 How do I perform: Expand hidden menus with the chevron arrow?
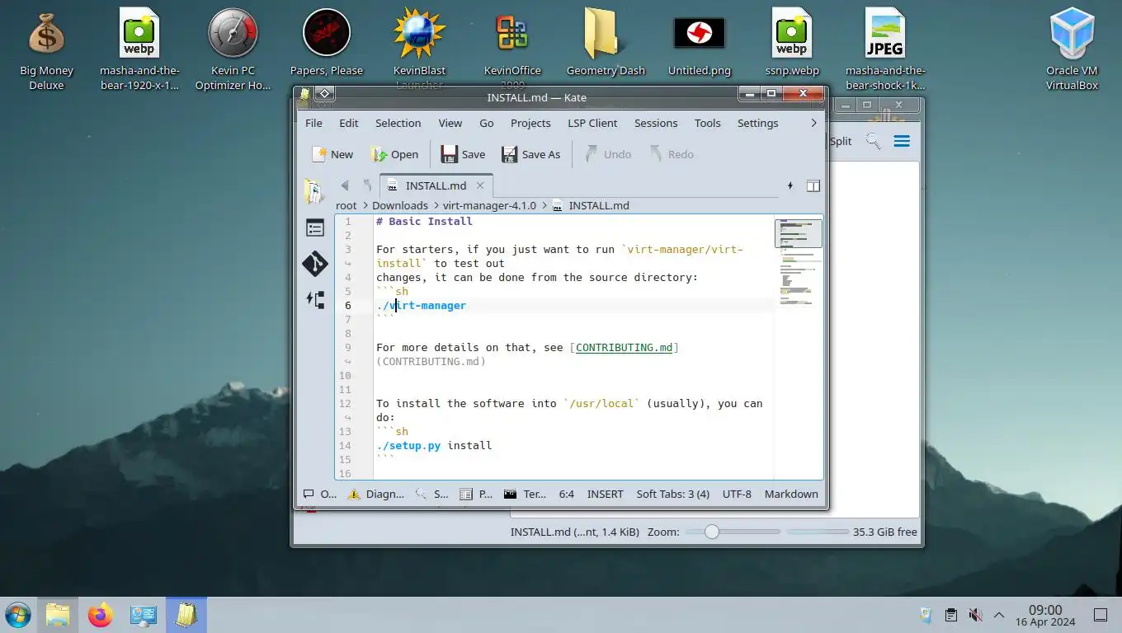click(813, 123)
